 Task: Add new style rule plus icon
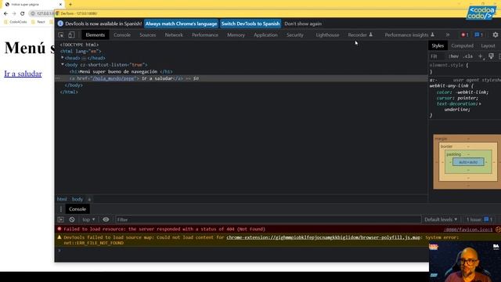(x=480, y=56)
